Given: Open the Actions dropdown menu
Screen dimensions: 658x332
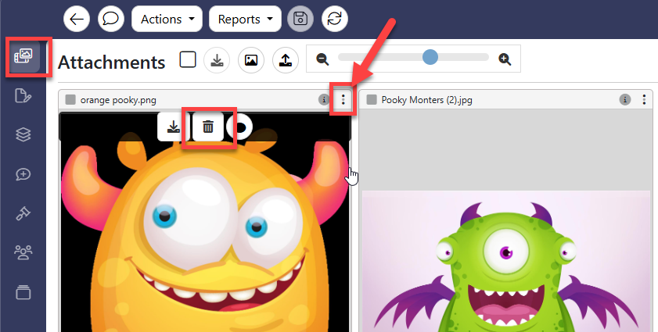Looking at the screenshot, I should 167,19.
